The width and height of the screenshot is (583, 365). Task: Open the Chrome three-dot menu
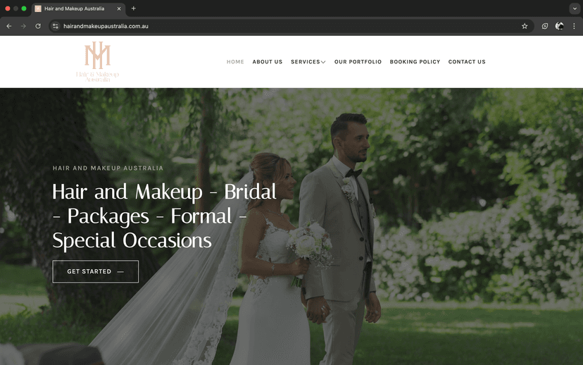574,26
